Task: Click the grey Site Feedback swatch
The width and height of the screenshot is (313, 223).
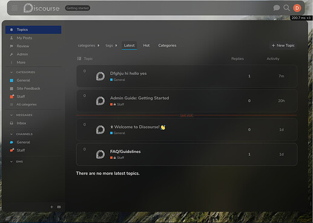Action: [12, 88]
